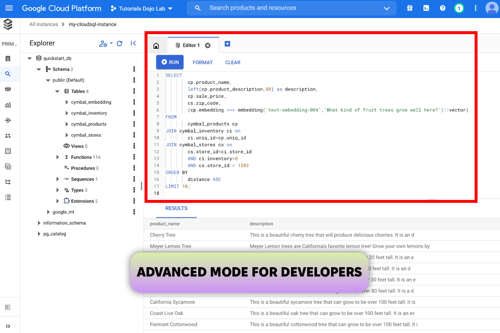The image size is (500, 333).
Task: Expand the google_ml schema
Action: 48,212
